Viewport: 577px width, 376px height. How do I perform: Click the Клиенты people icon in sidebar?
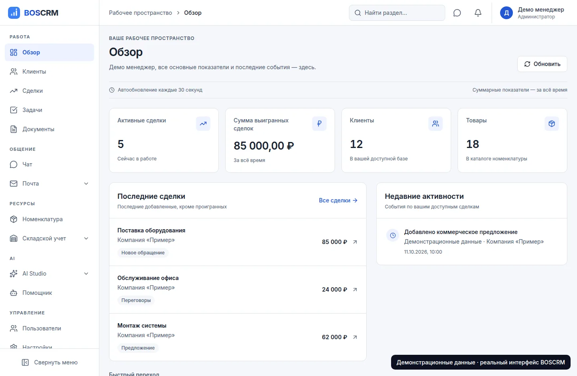click(14, 72)
